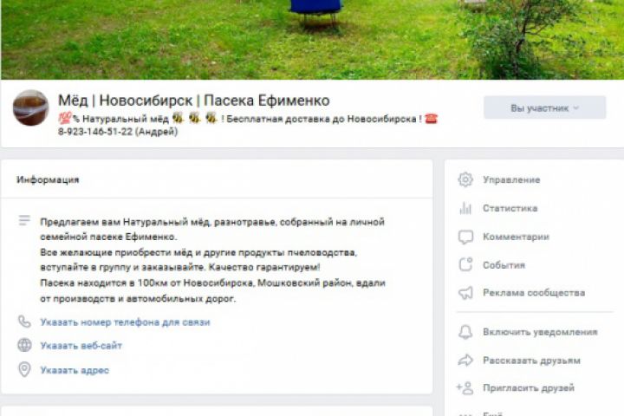
Task: Click the map pin address icon
Action: click(x=24, y=369)
